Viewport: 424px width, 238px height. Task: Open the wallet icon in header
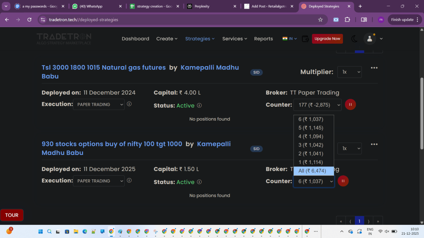point(305,39)
